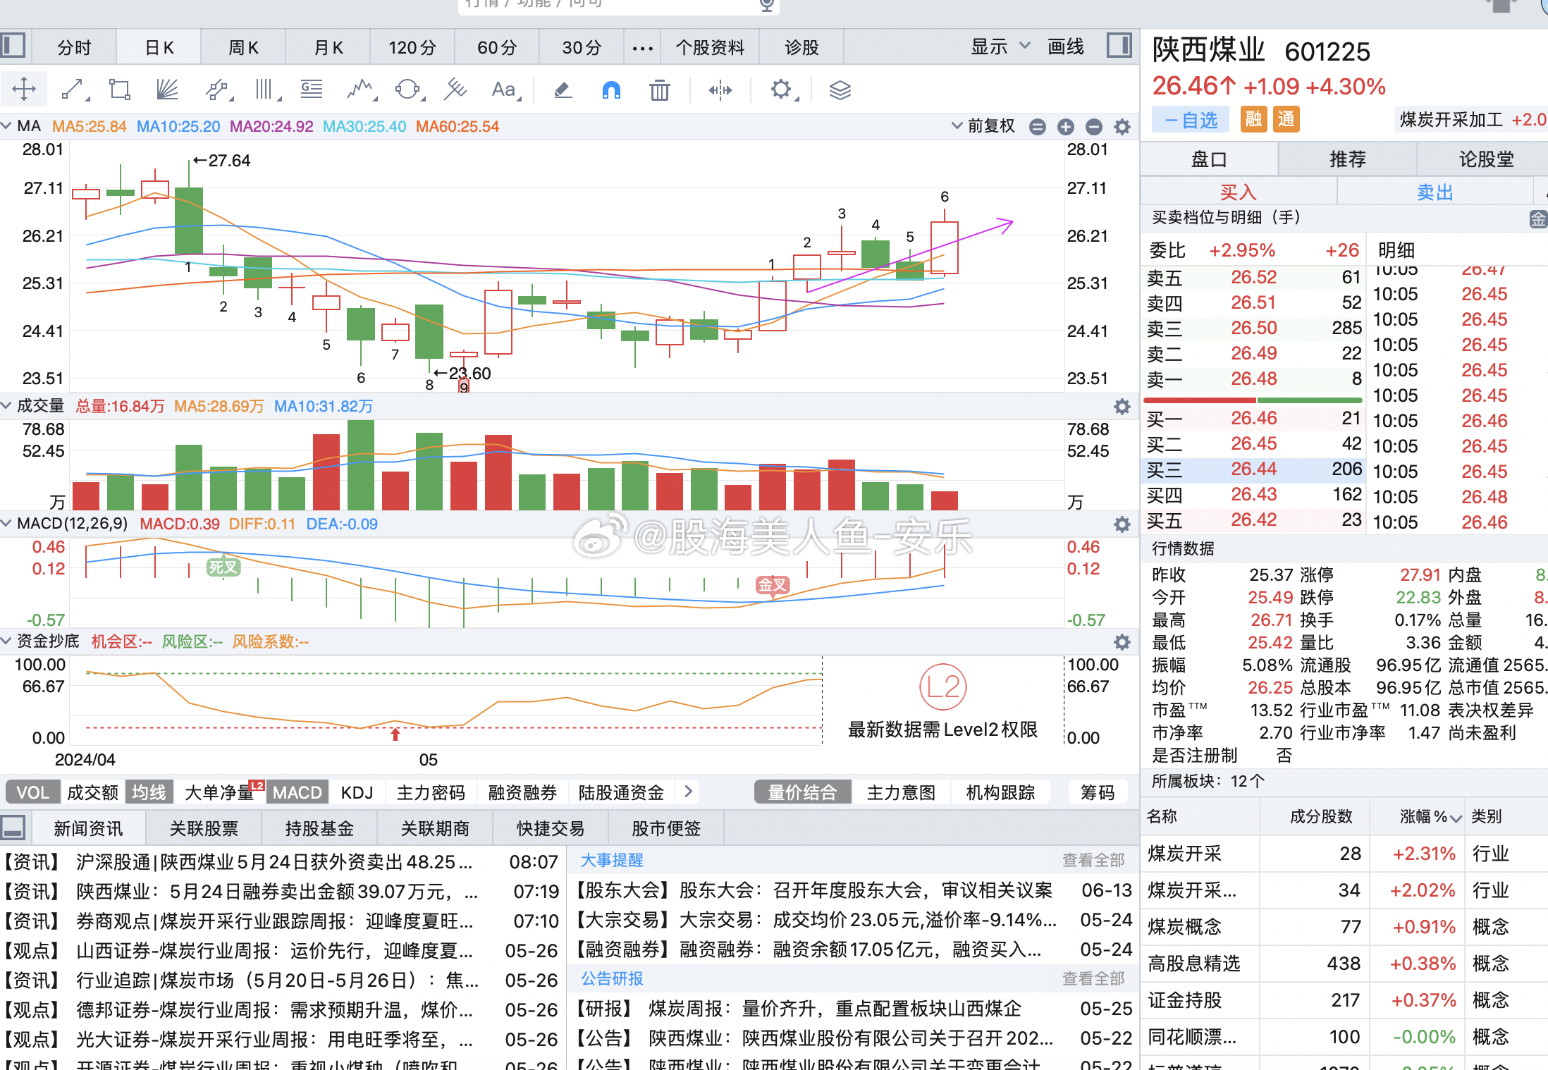Switch to the 周K chart tab
Screen dimensions: 1548x1070
click(x=243, y=47)
